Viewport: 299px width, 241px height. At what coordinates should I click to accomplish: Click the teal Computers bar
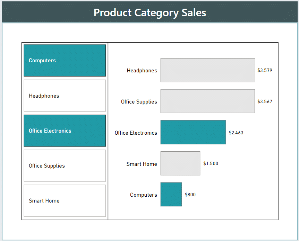point(171,195)
